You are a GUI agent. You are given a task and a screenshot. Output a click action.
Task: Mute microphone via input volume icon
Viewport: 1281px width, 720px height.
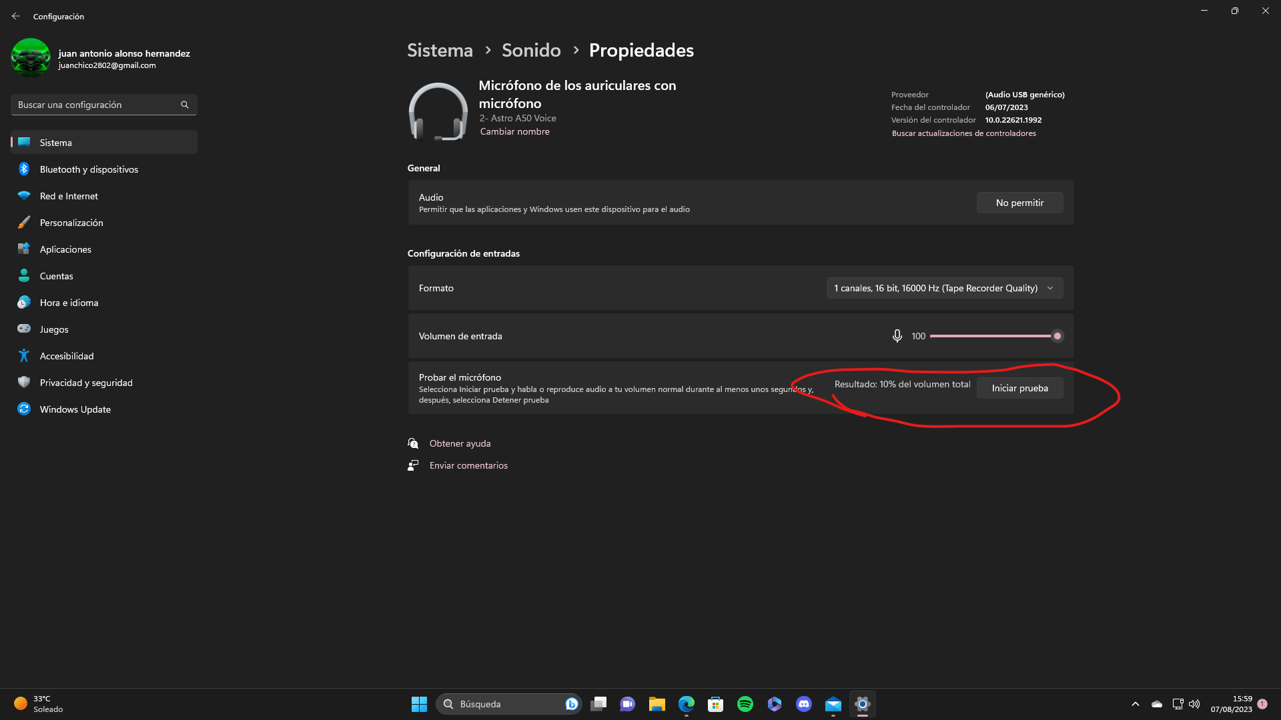897,336
